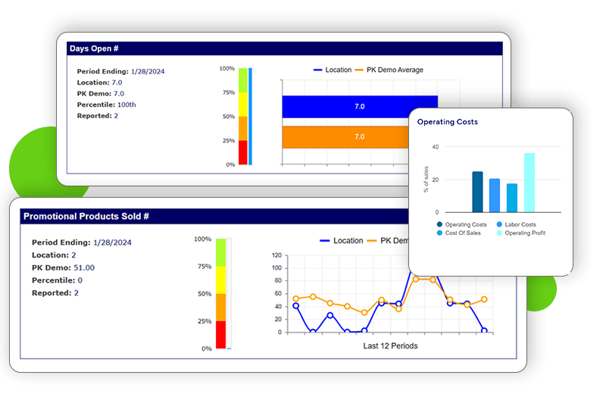
Task: Click the 1/28/2024 date in Days Open panel
Action: [148, 71]
